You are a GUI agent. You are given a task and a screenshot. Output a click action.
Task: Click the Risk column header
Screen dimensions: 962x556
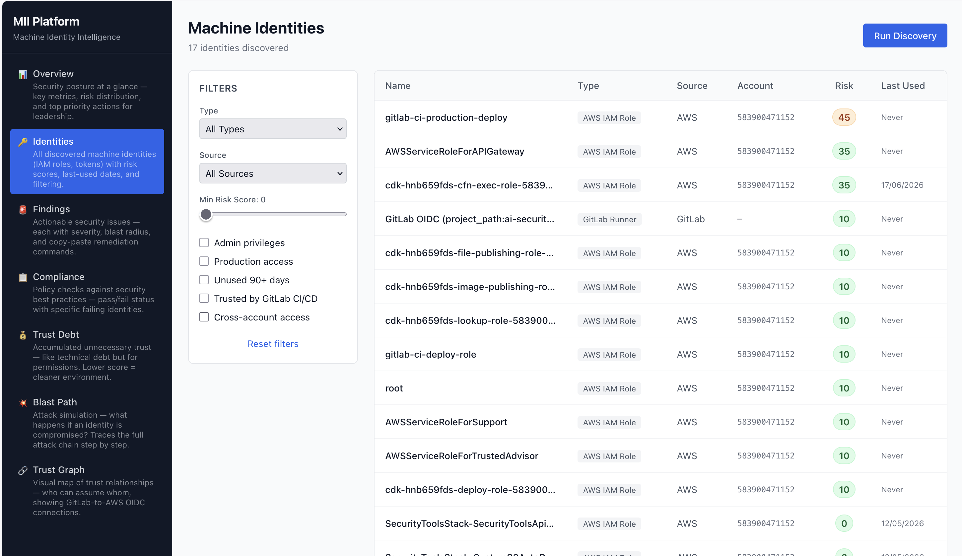pyautogui.click(x=844, y=86)
